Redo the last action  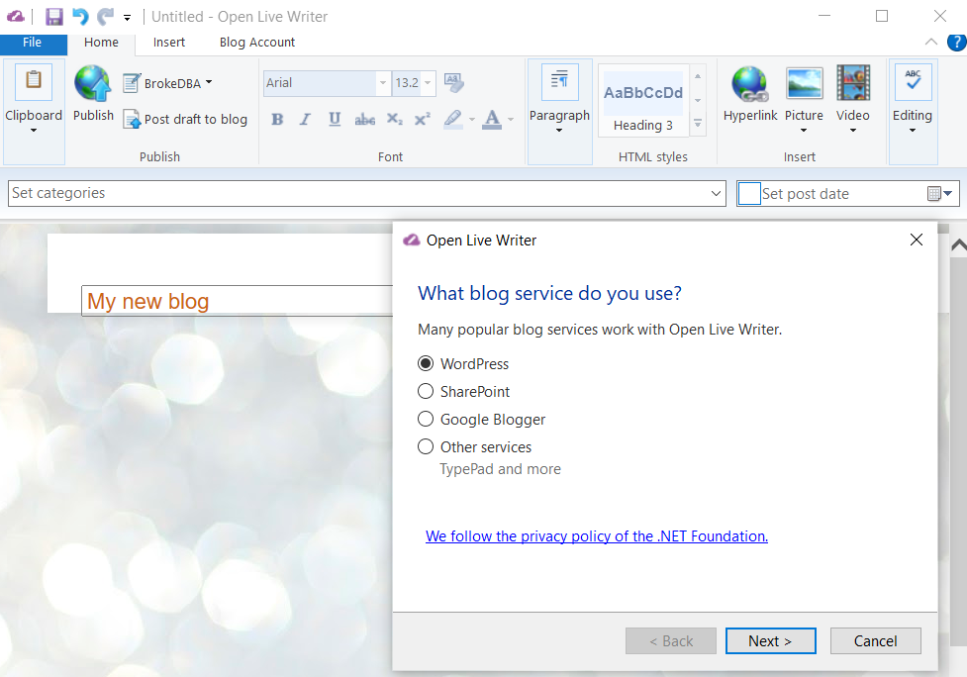(106, 17)
